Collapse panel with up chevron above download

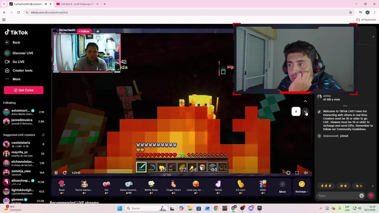point(305,101)
